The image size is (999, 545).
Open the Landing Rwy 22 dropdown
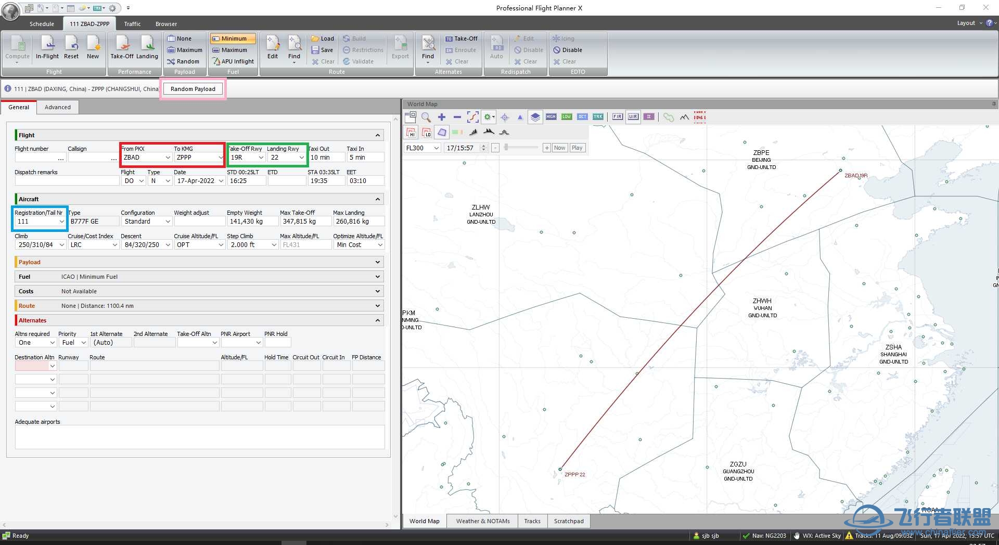[x=301, y=158]
